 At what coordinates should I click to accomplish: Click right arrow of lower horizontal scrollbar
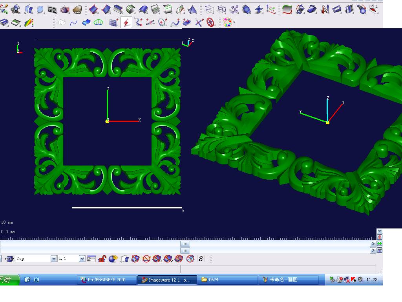(x=373, y=250)
